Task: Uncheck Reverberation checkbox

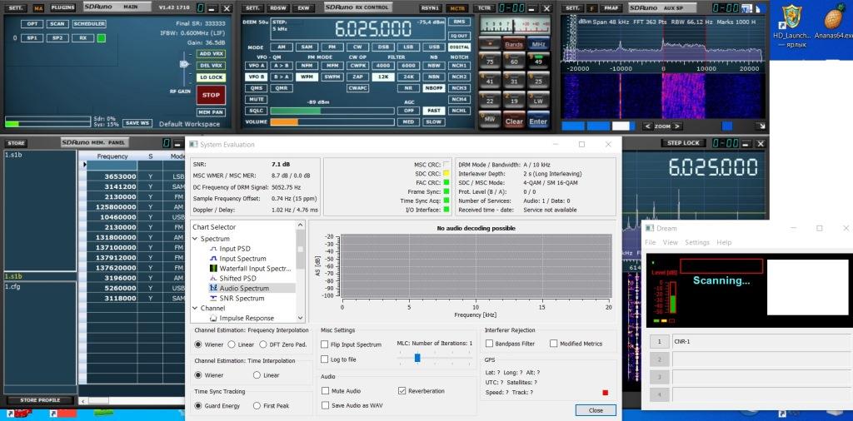Action: [x=402, y=390]
